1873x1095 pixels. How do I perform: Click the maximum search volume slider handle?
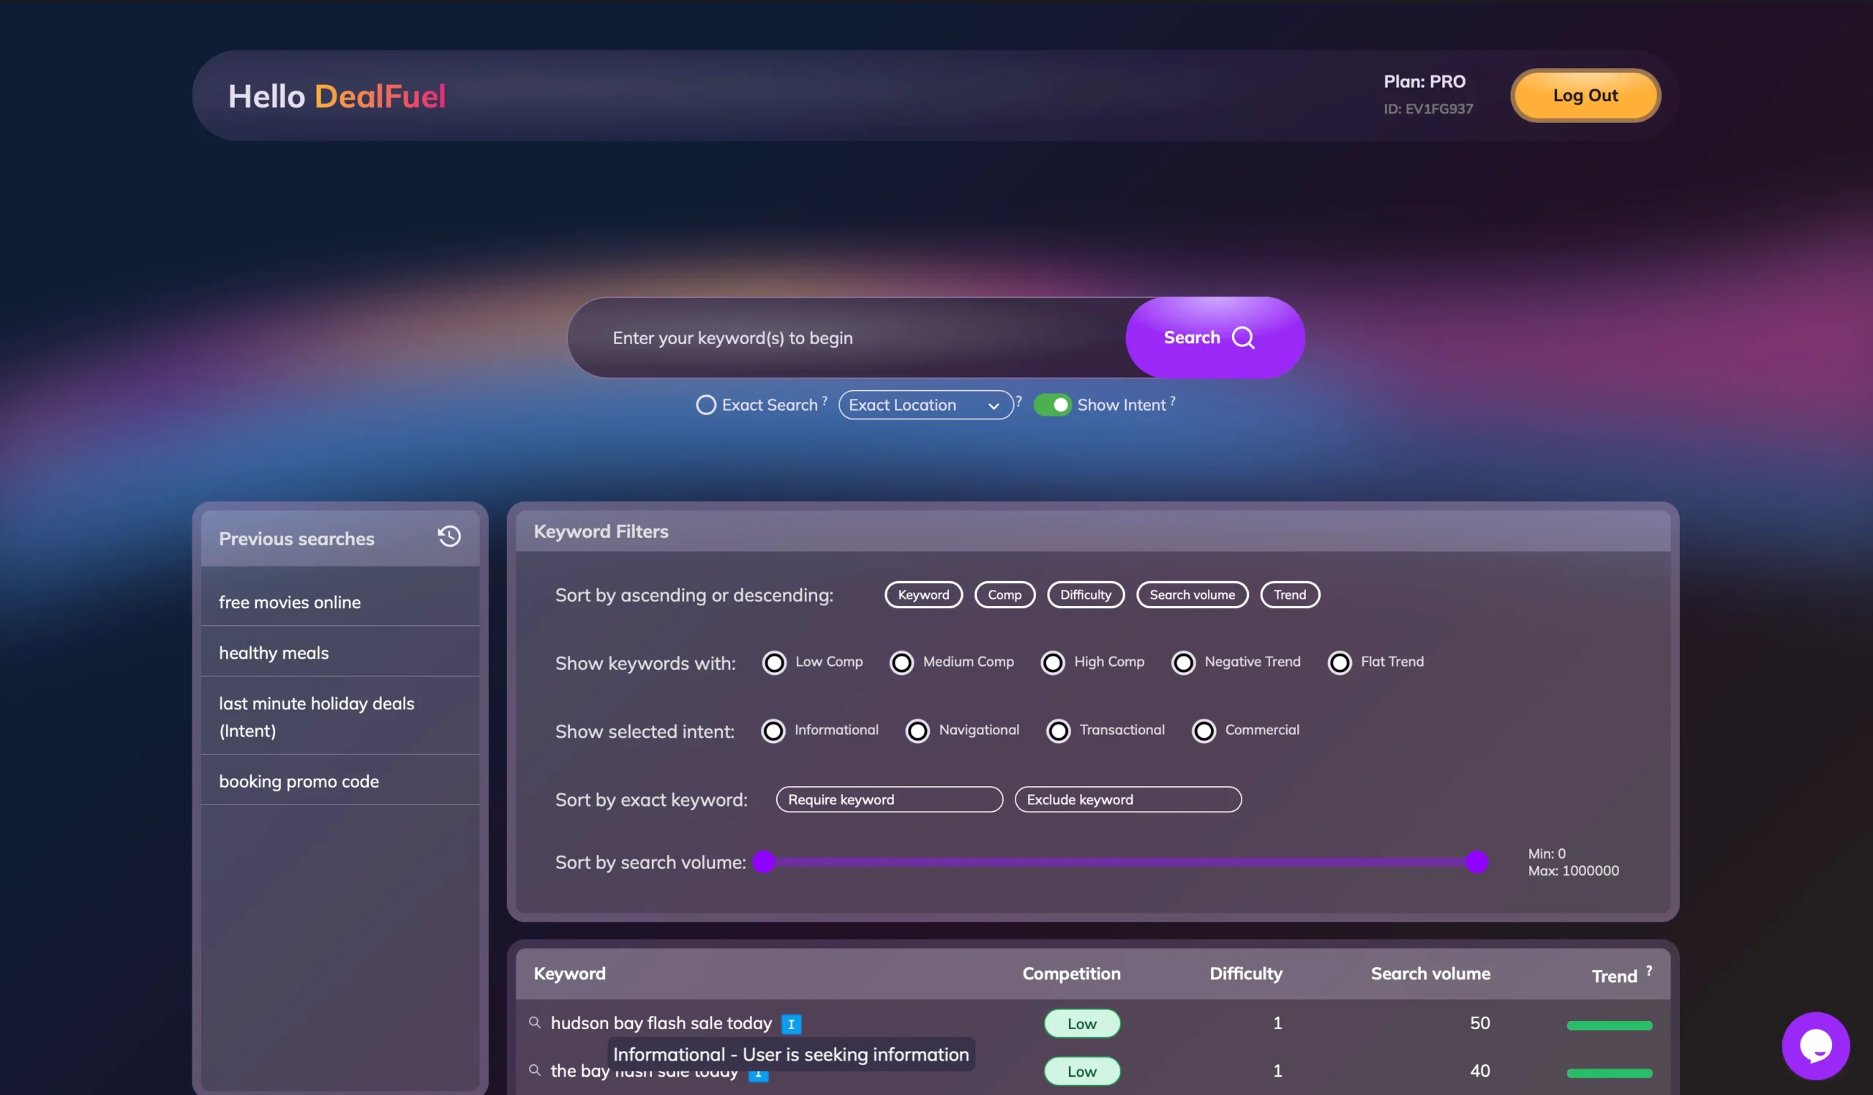[x=1476, y=862]
